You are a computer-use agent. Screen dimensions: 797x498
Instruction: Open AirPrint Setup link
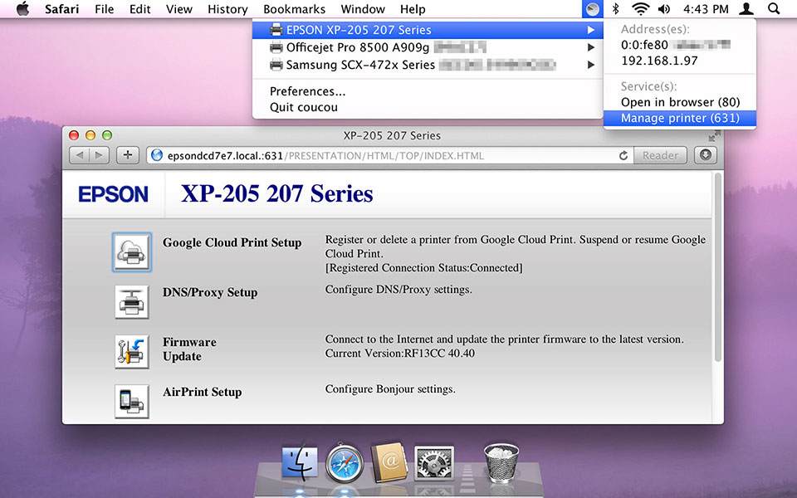point(203,393)
